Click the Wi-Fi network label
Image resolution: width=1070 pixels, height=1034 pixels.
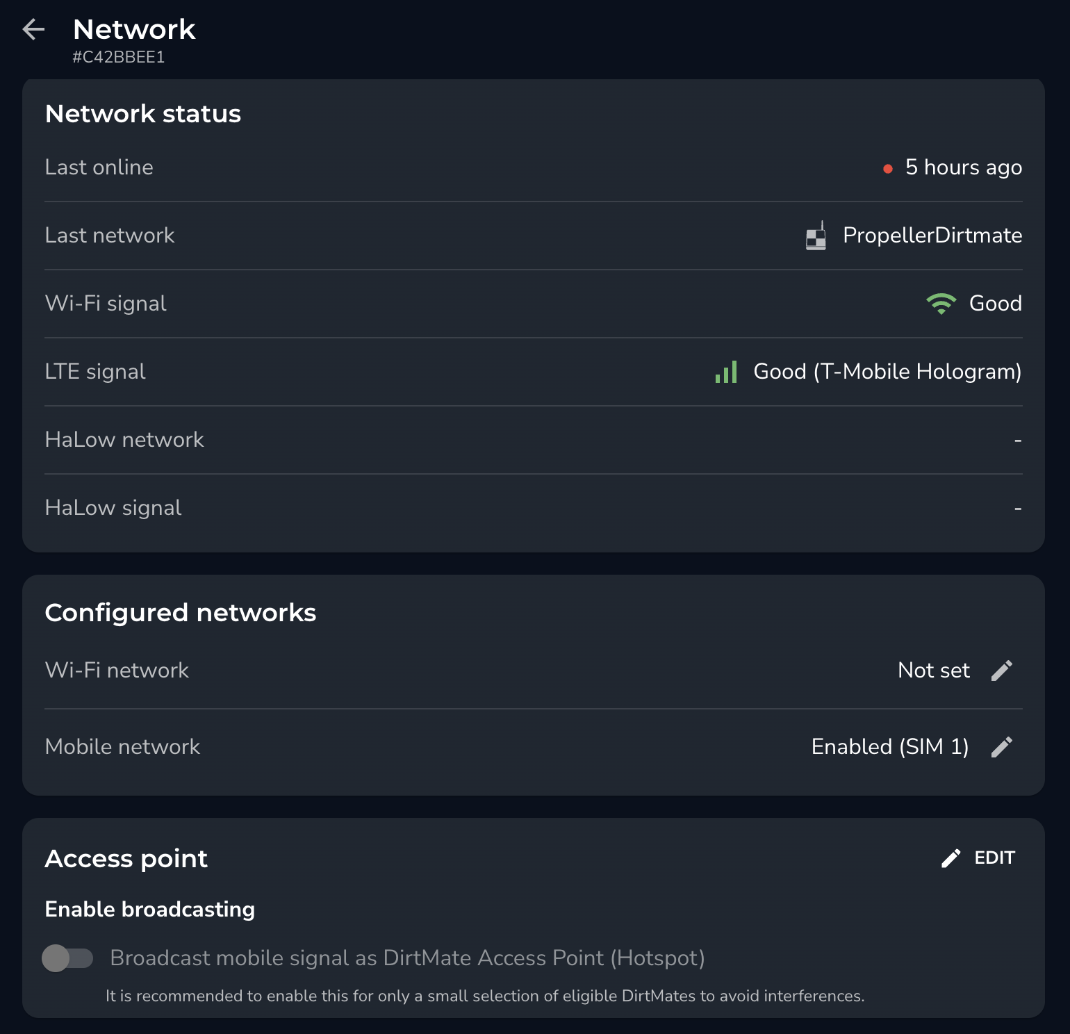[x=117, y=671]
